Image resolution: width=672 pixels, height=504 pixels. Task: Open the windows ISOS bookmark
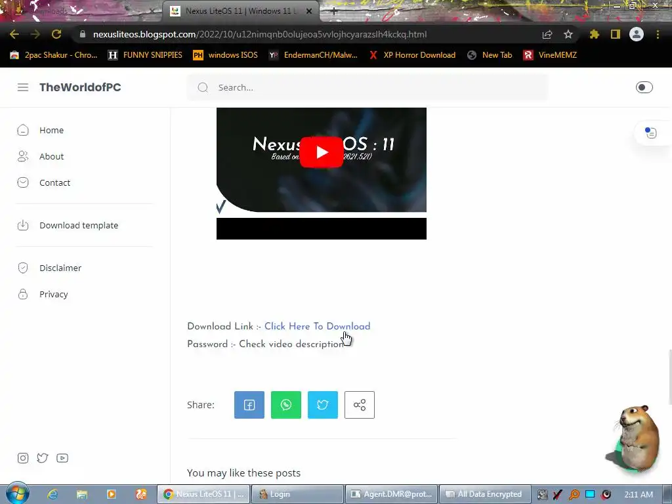coord(226,55)
